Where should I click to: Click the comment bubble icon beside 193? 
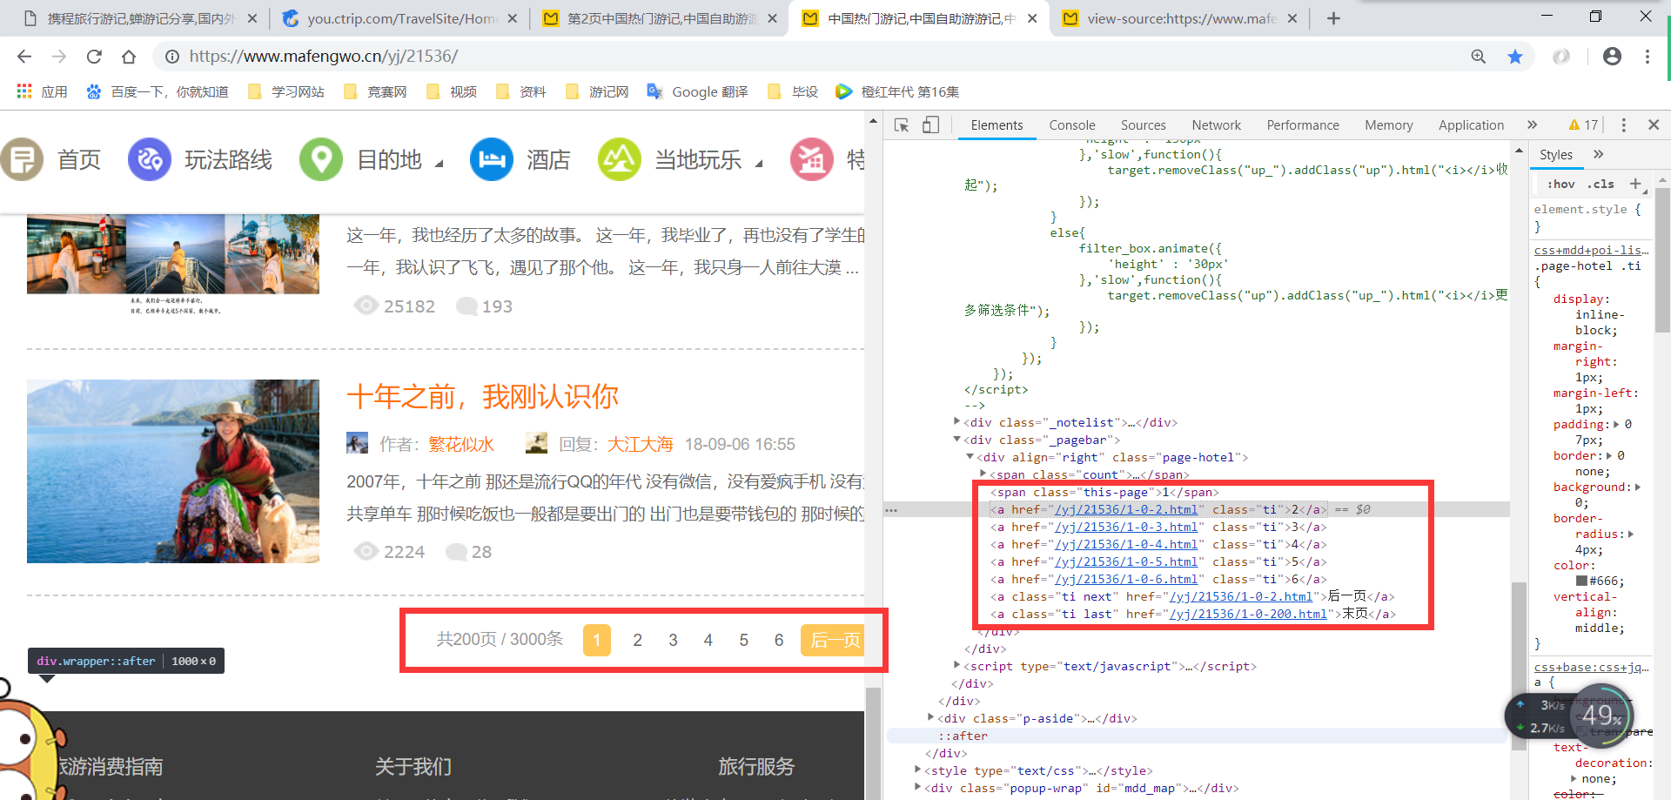coord(466,306)
